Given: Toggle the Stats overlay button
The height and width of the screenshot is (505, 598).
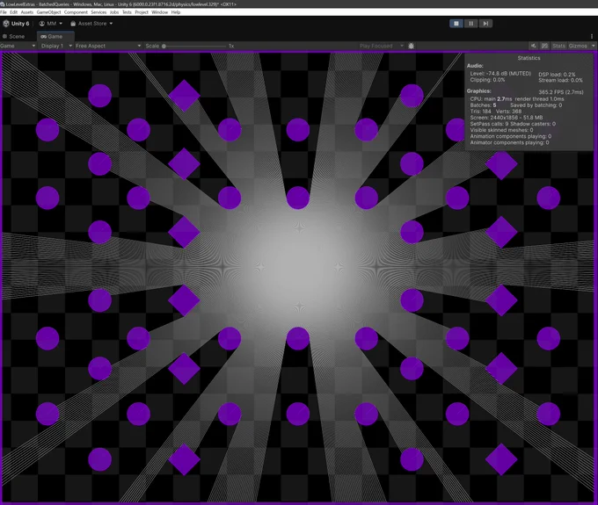Looking at the screenshot, I should [558, 46].
